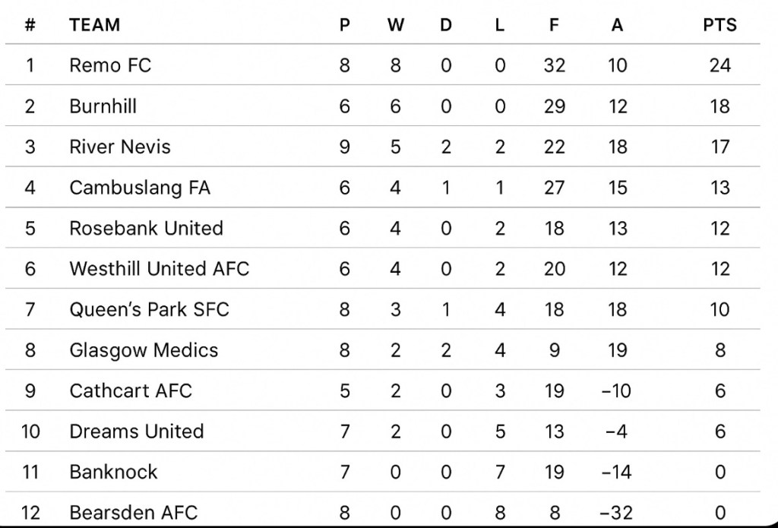Open Cathcart AFC team page
778x528 pixels.
[x=131, y=391]
